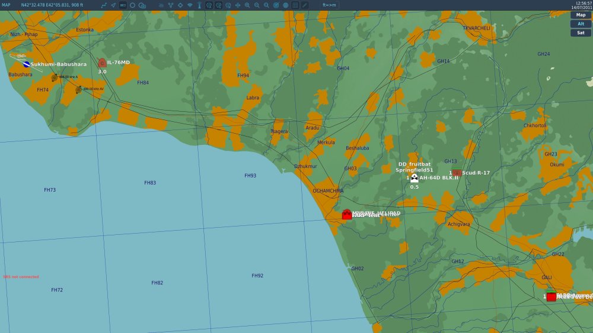
Task: Click the route line tool icon
Action: pyautogui.click(x=104, y=5)
